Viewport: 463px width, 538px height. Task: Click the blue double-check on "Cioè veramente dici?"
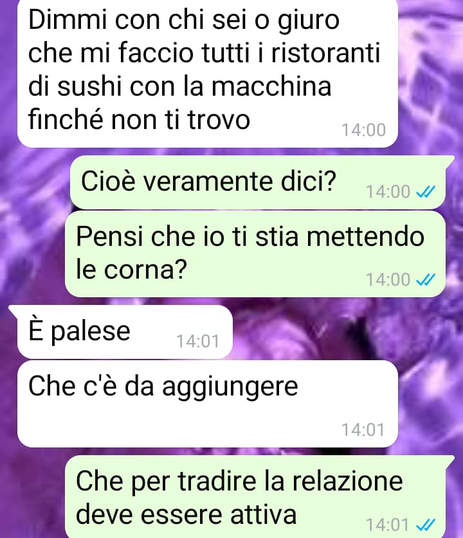(x=426, y=192)
